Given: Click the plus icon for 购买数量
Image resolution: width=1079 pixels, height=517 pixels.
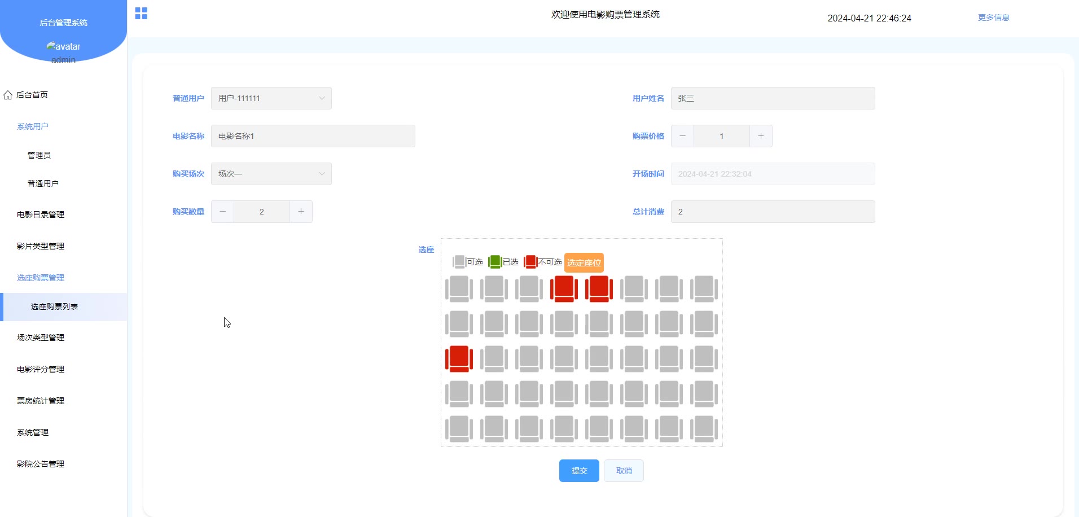Looking at the screenshot, I should [x=301, y=212].
